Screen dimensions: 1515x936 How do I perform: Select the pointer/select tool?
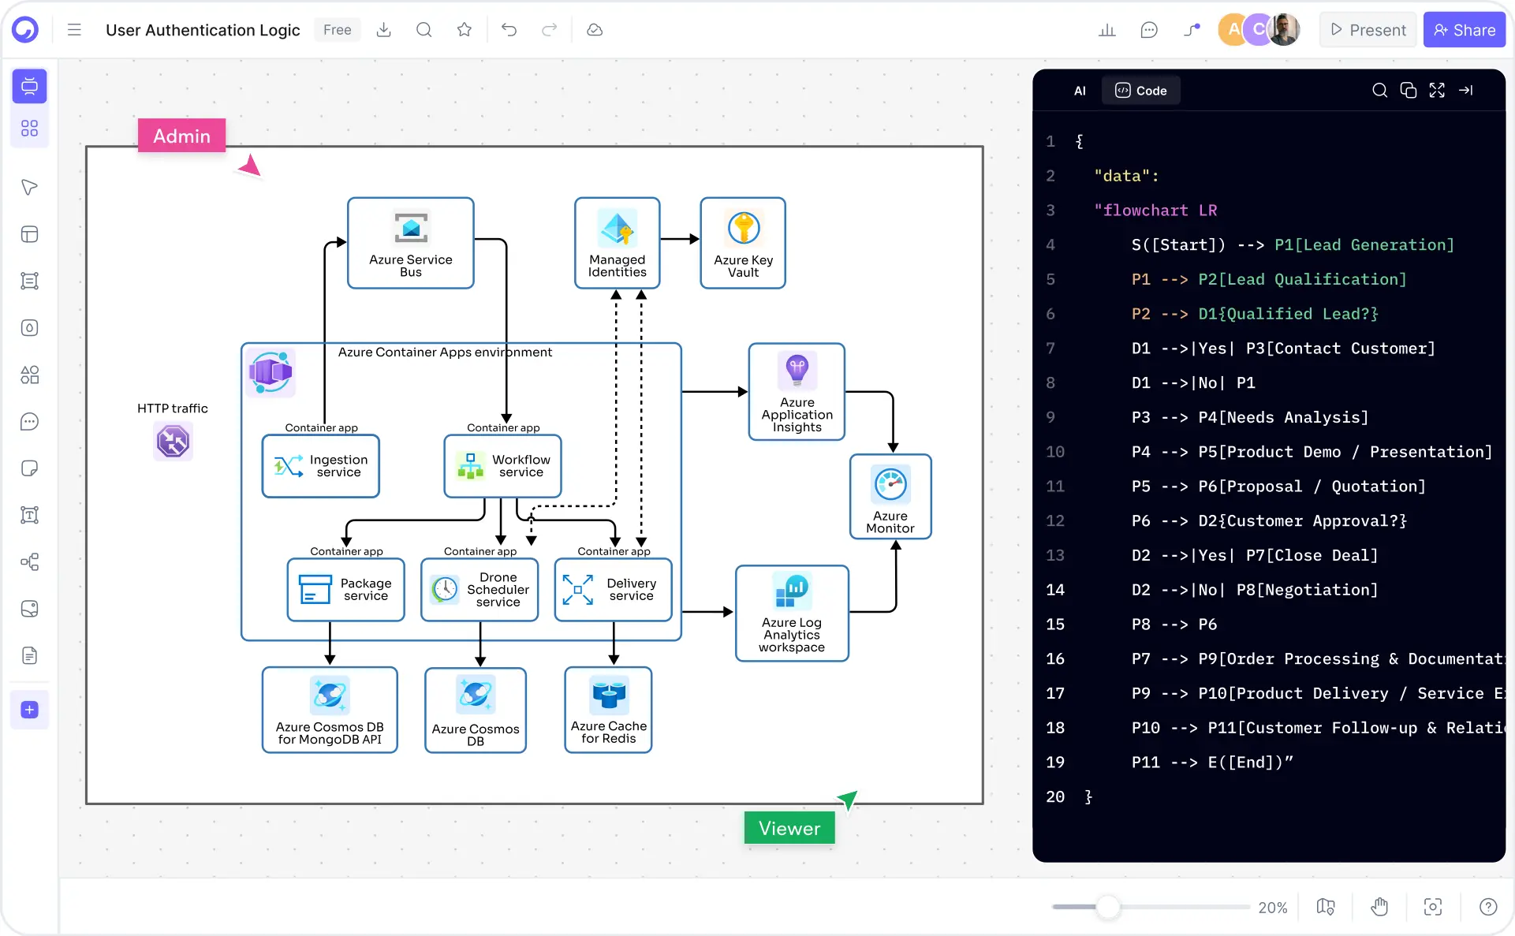29,187
